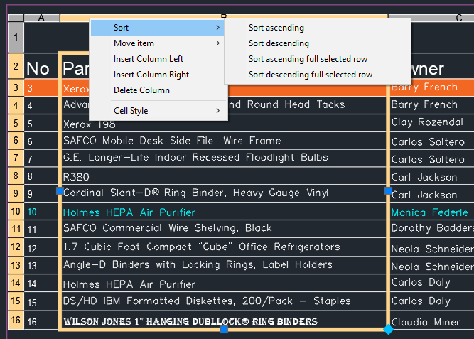
Task: Select row header 7
Action: pos(16,158)
